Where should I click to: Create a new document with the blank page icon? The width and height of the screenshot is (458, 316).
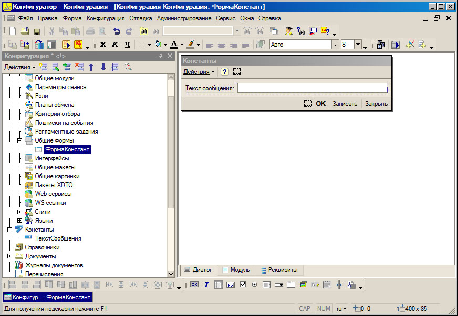(13, 31)
